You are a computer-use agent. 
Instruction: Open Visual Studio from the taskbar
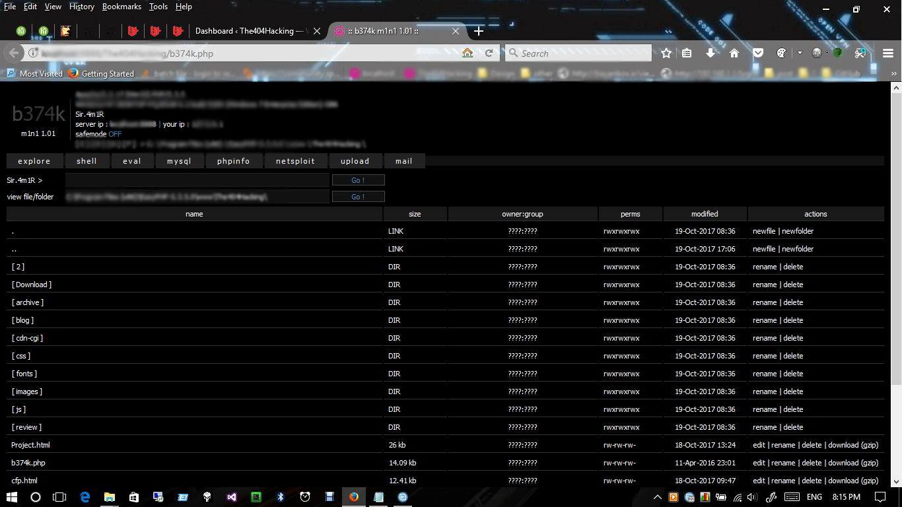231,497
